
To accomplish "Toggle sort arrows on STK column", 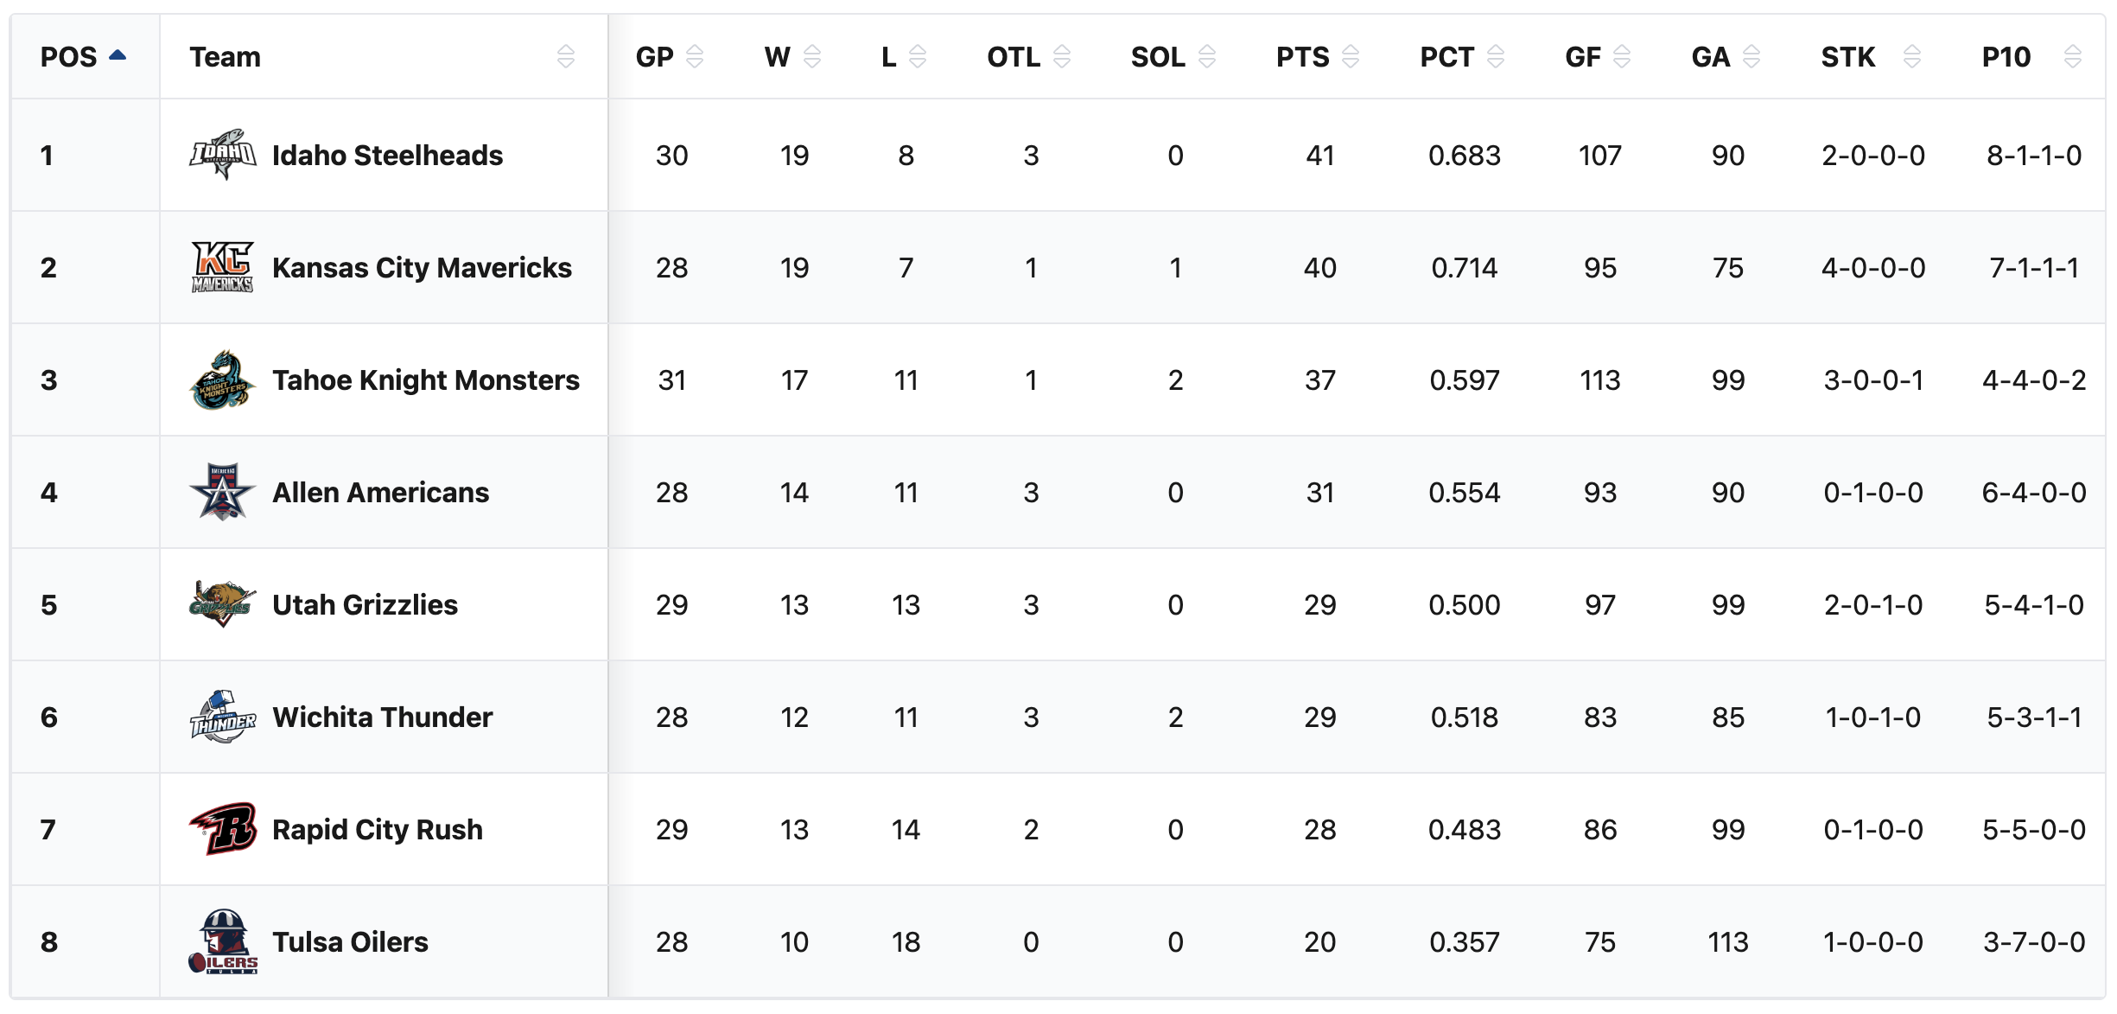I will pyautogui.click(x=1911, y=57).
